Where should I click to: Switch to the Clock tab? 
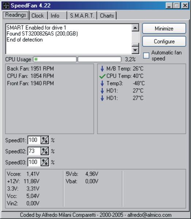pyautogui.click(x=38, y=15)
